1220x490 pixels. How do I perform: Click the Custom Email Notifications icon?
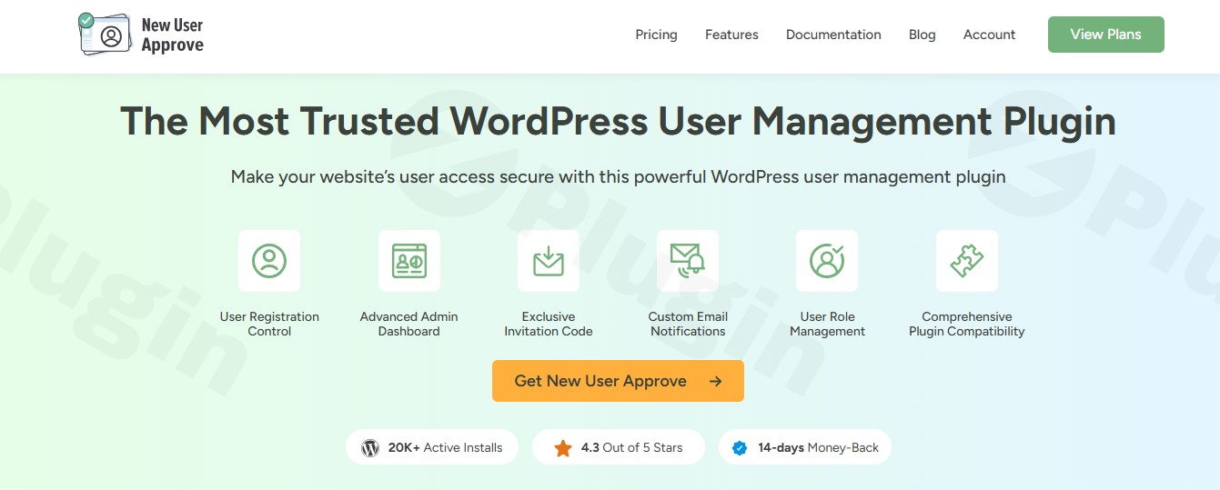(688, 261)
